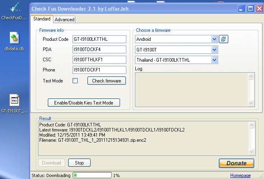Click the Phone input field
Screen dimensions: 264x179
99,70
